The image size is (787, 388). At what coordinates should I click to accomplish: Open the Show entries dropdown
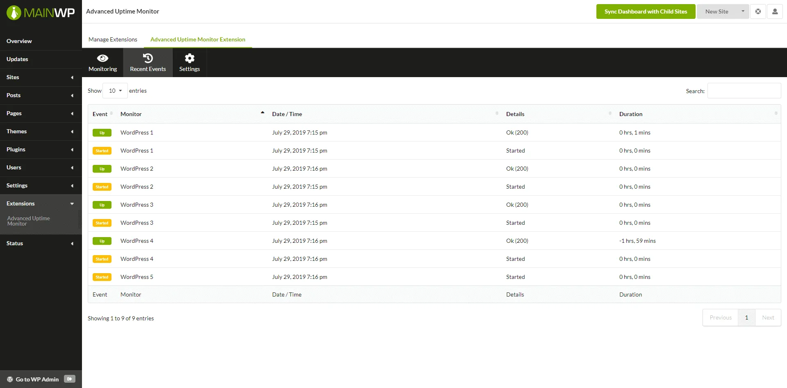[114, 91]
